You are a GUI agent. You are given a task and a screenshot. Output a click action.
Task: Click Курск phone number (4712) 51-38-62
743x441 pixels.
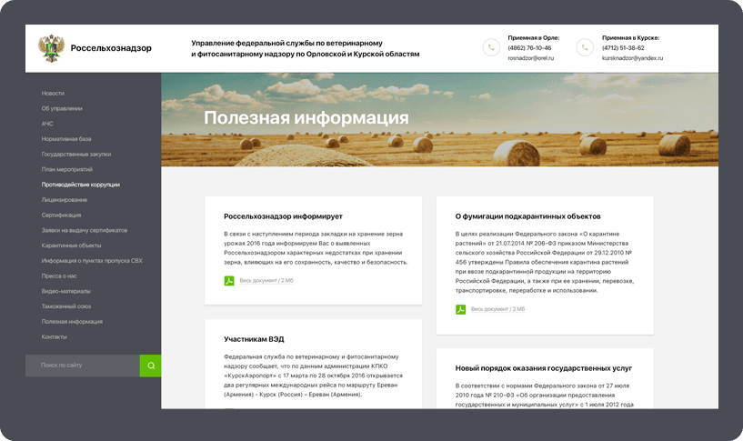(623, 48)
